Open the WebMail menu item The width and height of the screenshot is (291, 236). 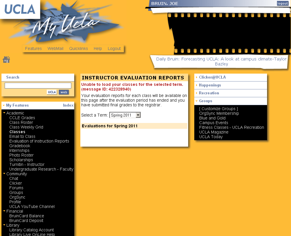[x=55, y=48]
